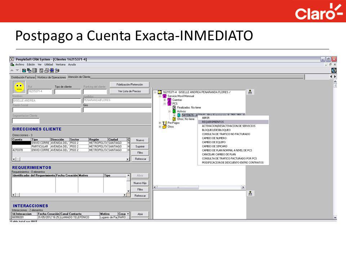Click the calculator toolbar icon
The height and width of the screenshot is (259, 346).
coord(41,71)
